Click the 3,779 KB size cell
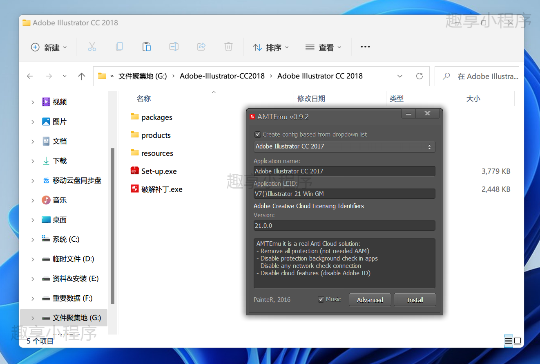This screenshot has width=540, height=364. [x=496, y=171]
